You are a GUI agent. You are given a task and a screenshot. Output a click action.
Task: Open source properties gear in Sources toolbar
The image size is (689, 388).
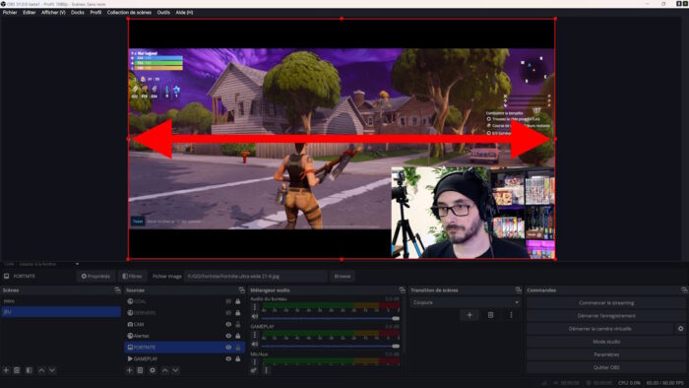coord(153,370)
